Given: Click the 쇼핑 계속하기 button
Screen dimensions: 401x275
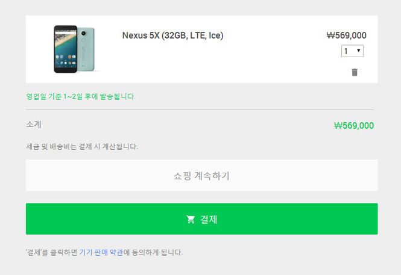Looking at the screenshot, I should click(202, 175).
